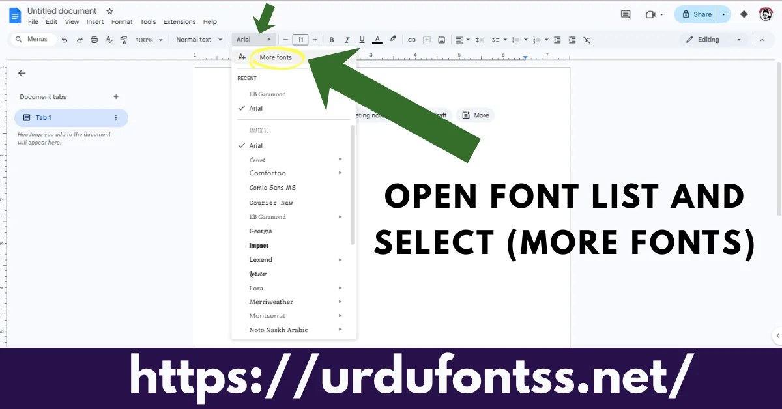The image size is (782, 409).
Task: Toggle underline formatting
Action: click(362, 40)
